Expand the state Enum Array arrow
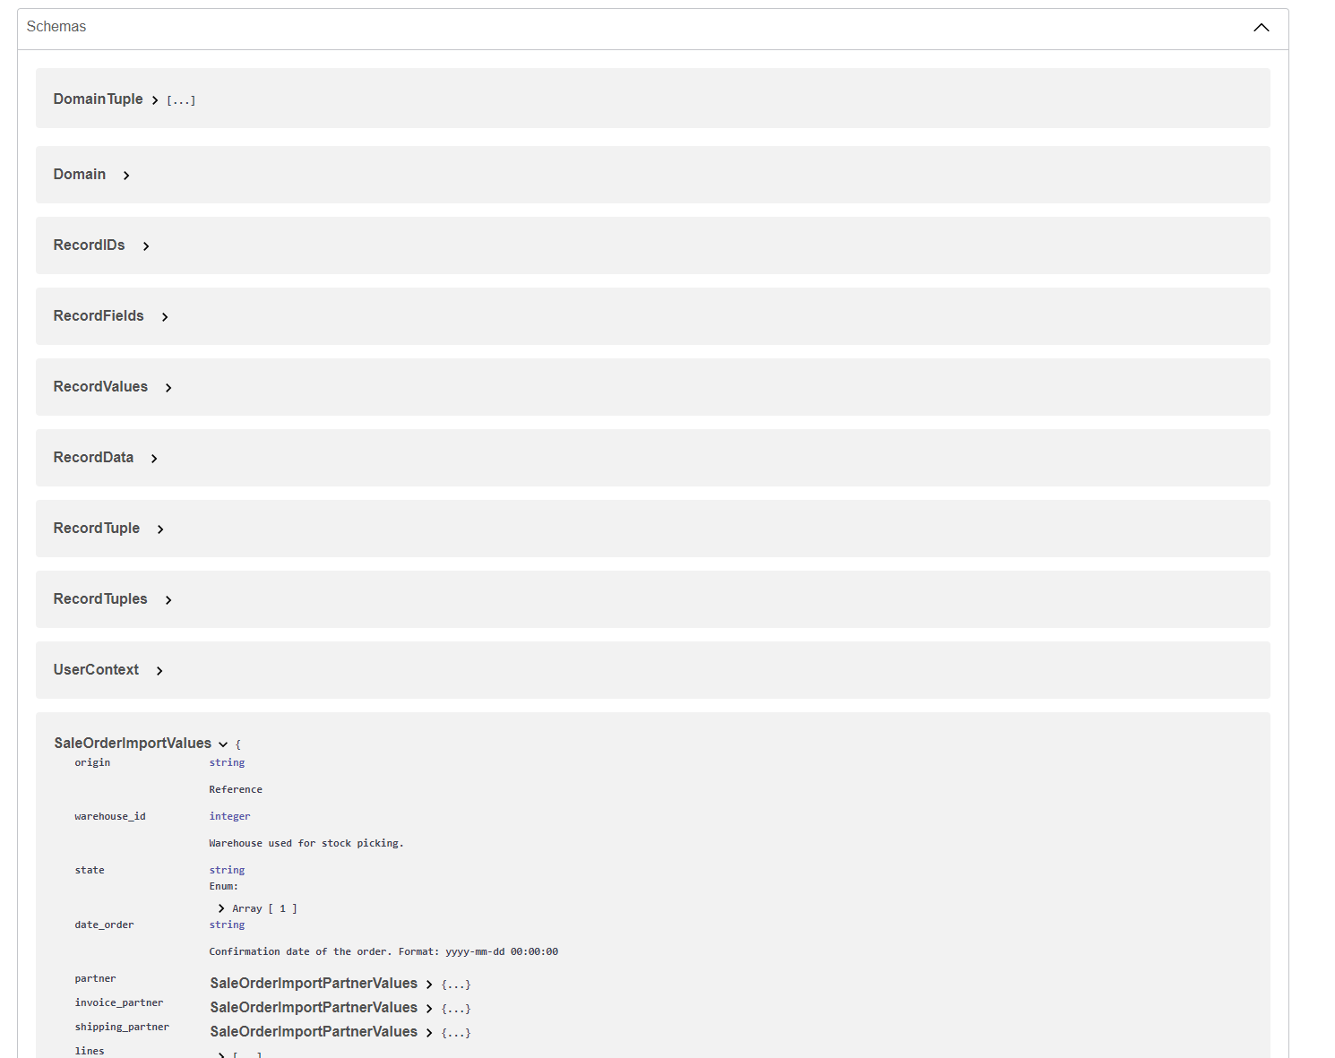The height and width of the screenshot is (1058, 1335). (221, 908)
